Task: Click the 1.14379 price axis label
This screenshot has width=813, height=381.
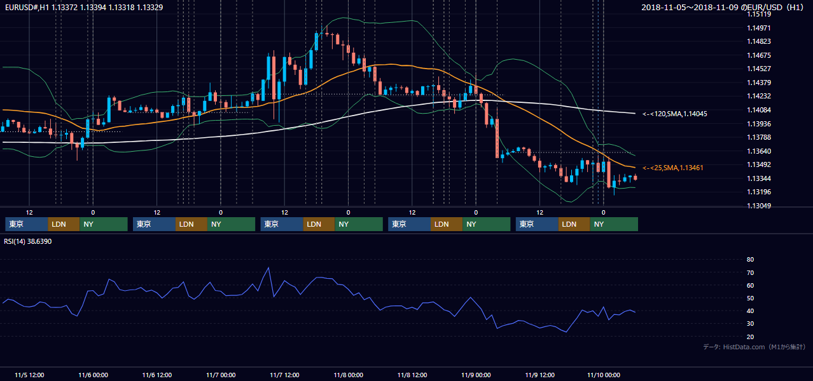Action: pyautogui.click(x=759, y=83)
